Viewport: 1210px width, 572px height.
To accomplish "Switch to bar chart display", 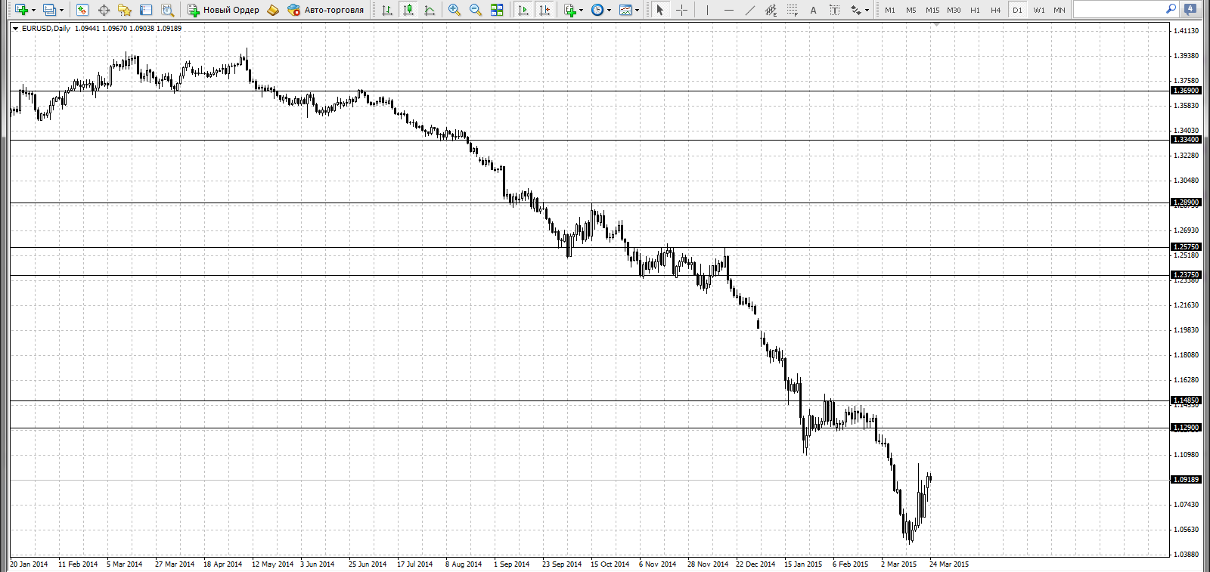I will click(x=387, y=10).
